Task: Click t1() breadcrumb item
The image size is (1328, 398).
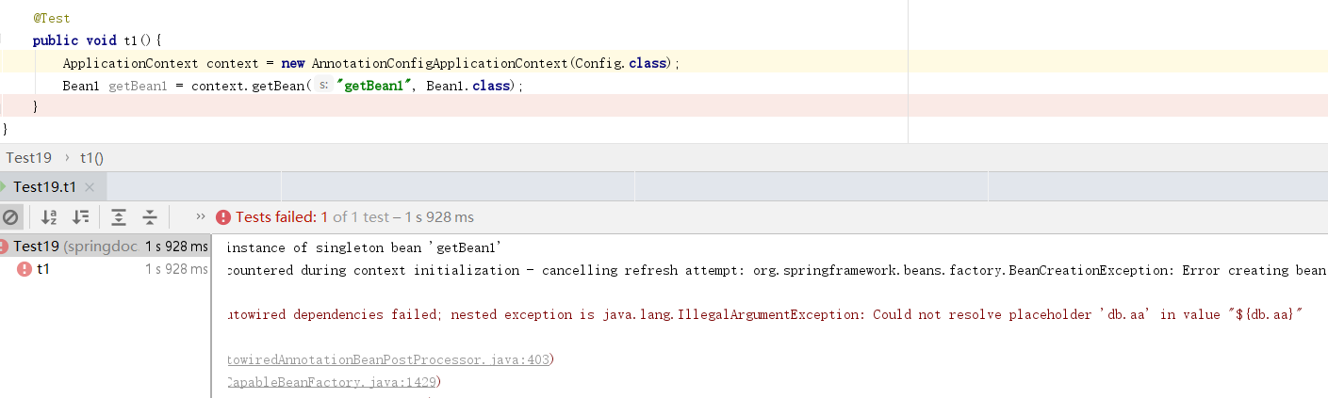Action: coord(91,158)
